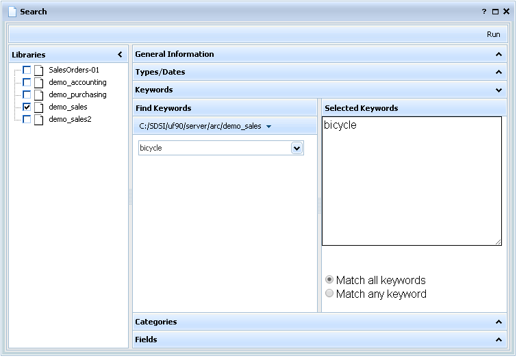The image size is (517, 358).
Task: Expand the Types/Dates section
Action: [x=499, y=72]
